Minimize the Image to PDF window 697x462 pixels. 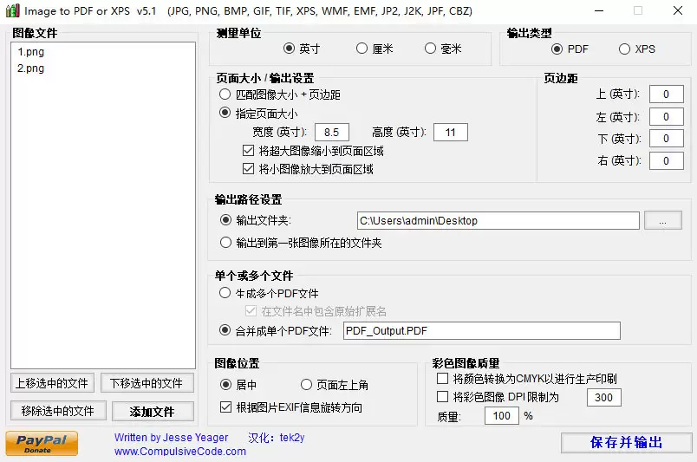599,10
